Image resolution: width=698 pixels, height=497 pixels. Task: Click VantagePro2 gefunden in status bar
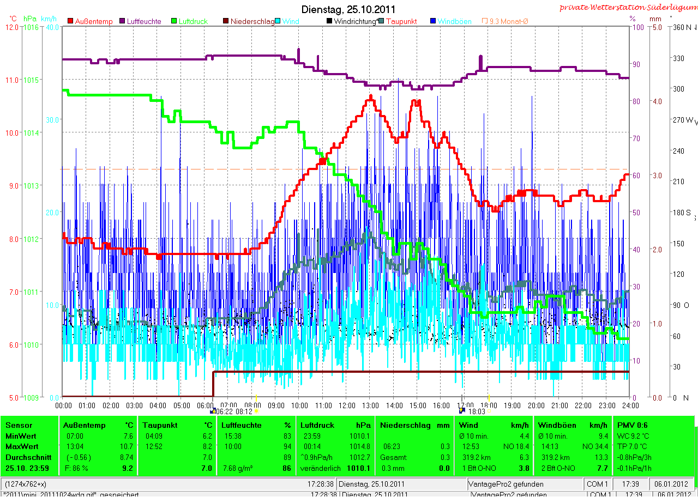pyautogui.click(x=507, y=484)
